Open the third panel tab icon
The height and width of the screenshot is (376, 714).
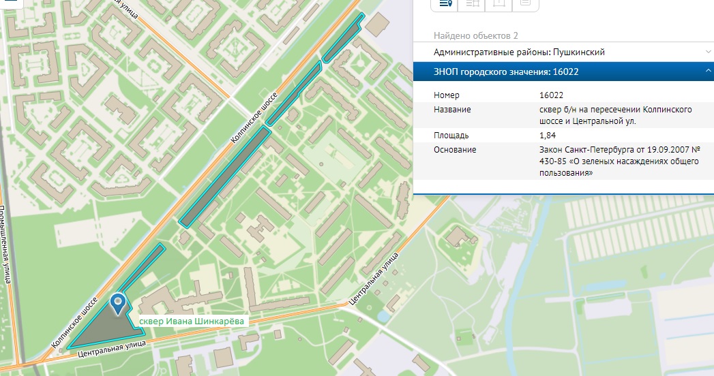pos(498,4)
